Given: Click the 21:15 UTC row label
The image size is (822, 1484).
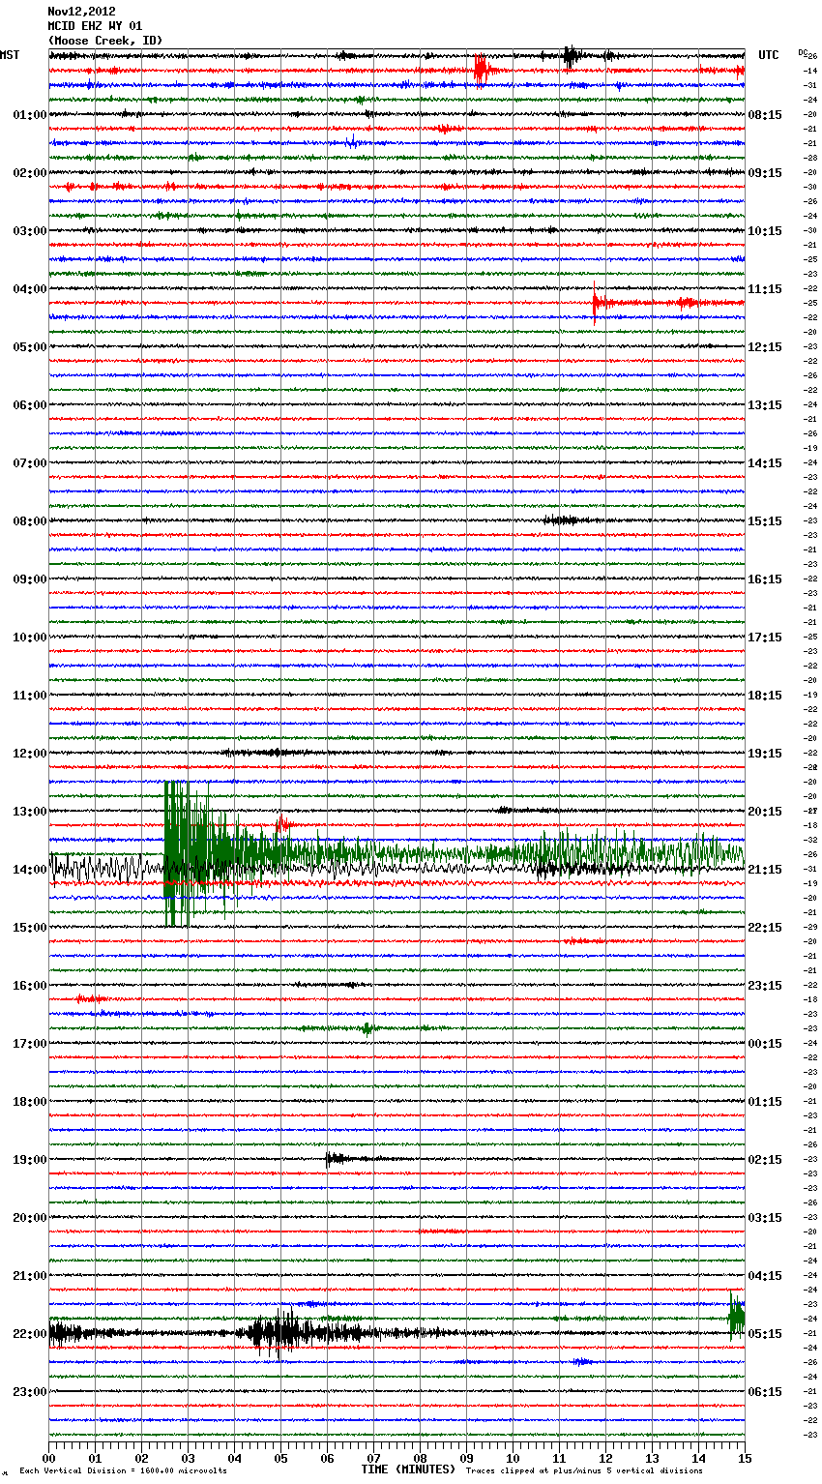Looking at the screenshot, I should point(765,870).
